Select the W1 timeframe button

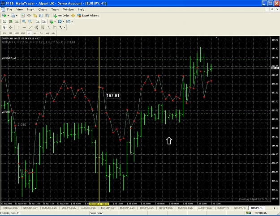(x=47, y=33)
